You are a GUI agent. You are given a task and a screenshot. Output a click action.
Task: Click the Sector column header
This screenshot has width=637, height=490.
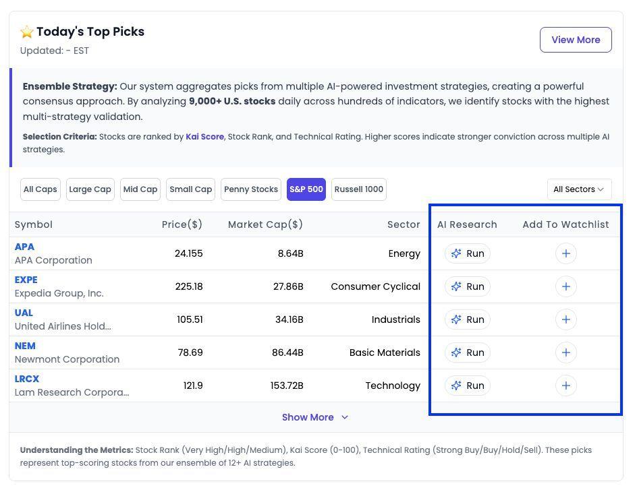404,224
